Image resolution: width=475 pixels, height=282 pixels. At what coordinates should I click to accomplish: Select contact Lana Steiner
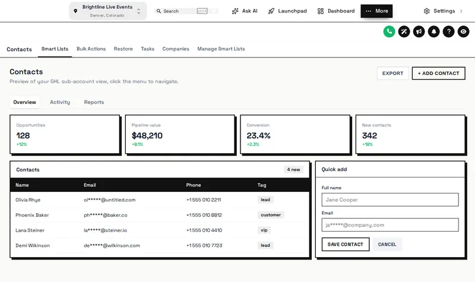click(30, 230)
